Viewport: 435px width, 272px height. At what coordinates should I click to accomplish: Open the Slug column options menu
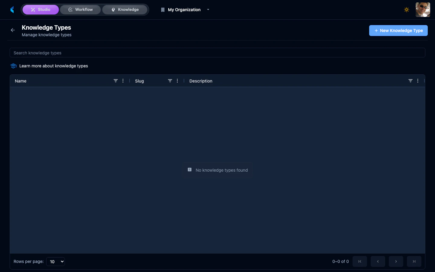click(177, 81)
